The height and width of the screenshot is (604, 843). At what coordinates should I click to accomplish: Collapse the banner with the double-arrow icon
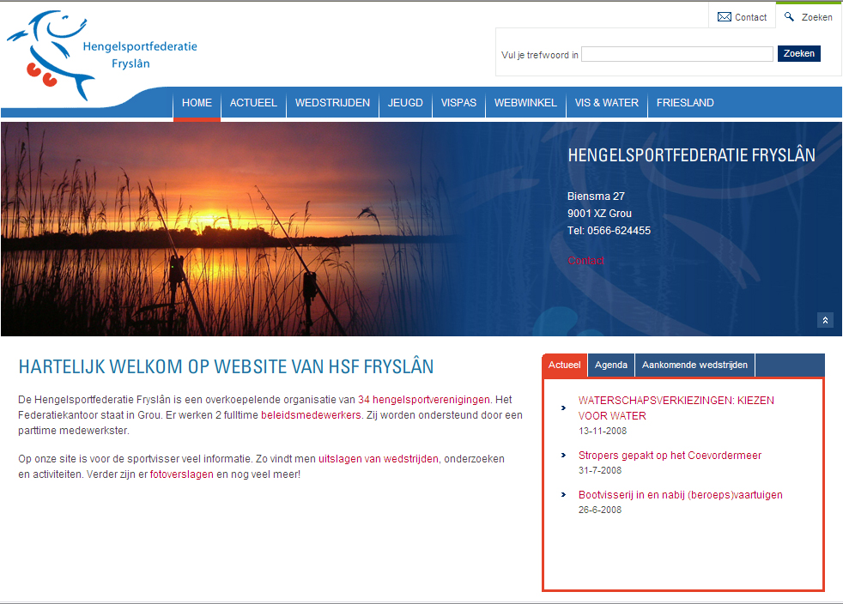[825, 320]
